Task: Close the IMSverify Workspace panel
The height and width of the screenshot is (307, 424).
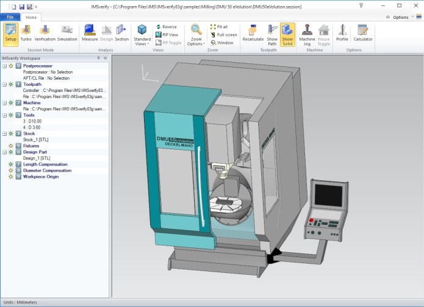Action: point(106,58)
